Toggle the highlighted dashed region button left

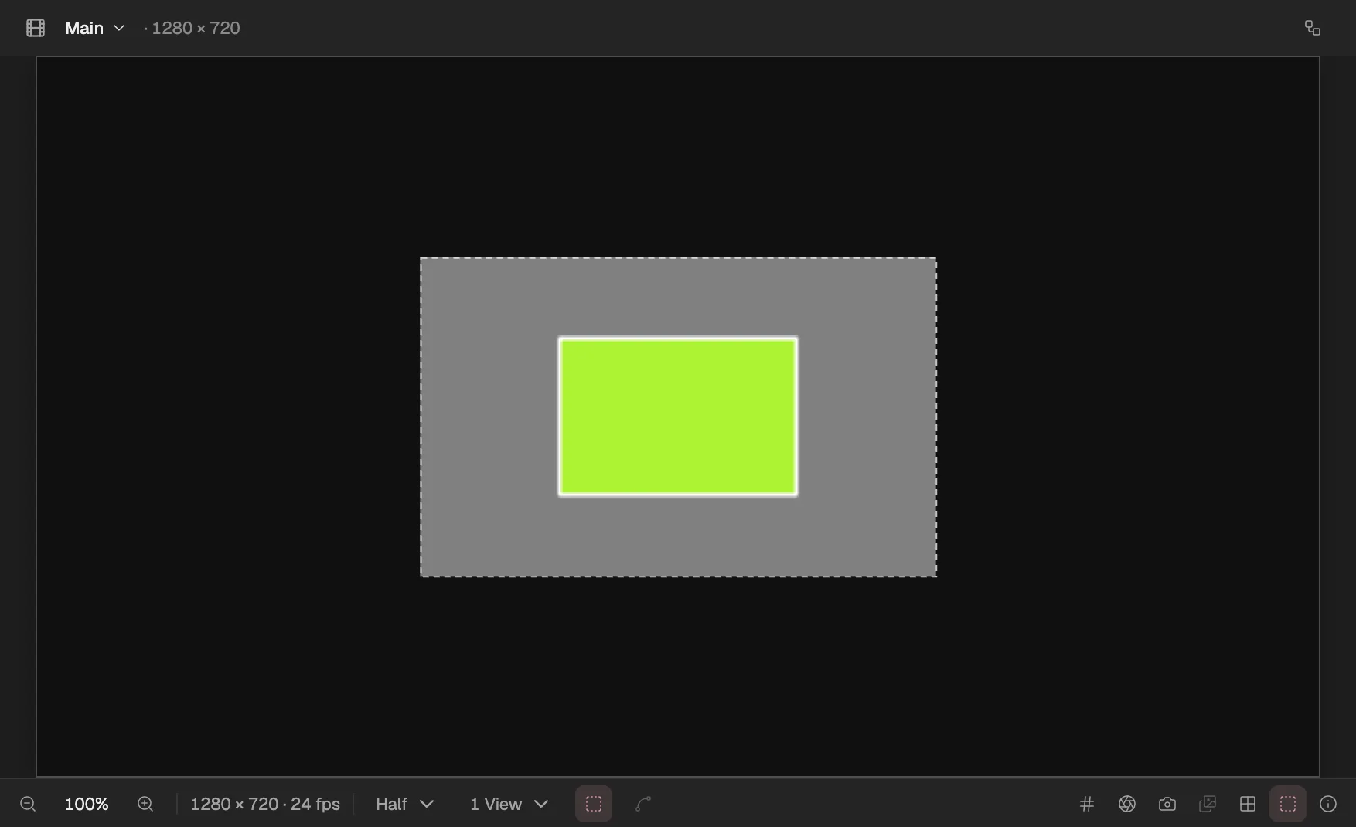(594, 804)
